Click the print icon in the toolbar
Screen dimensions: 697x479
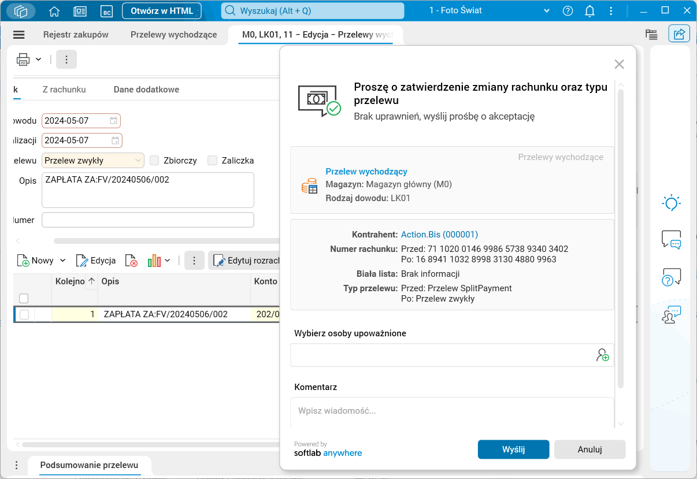pyautogui.click(x=23, y=59)
